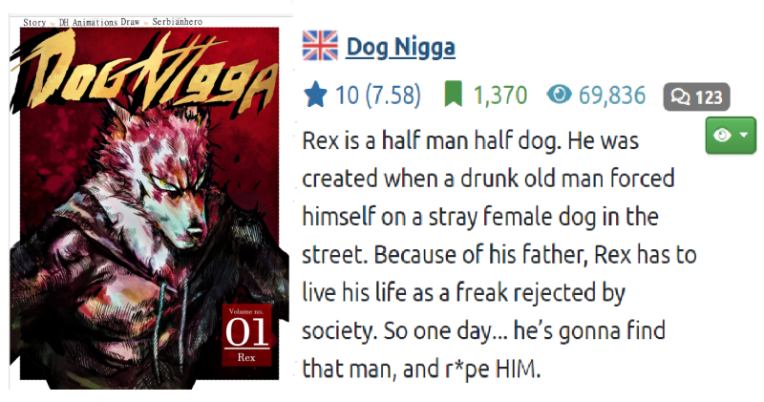The height and width of the screenshot is (402, 764).
Task: Click the Volume no. 01 Rex badge
Action: pyautogui.click(x=246, y=334)
